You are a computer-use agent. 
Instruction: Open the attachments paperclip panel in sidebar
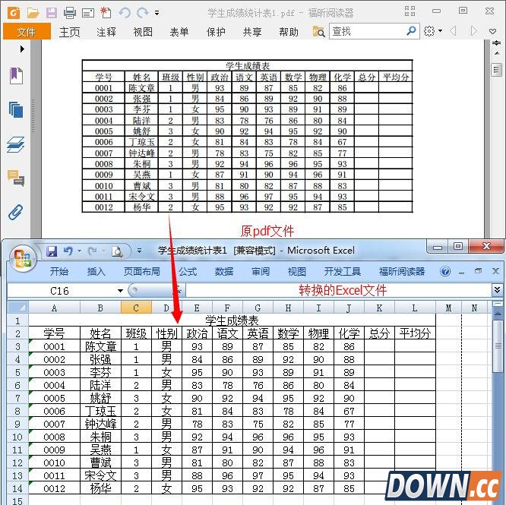(16, 212)
